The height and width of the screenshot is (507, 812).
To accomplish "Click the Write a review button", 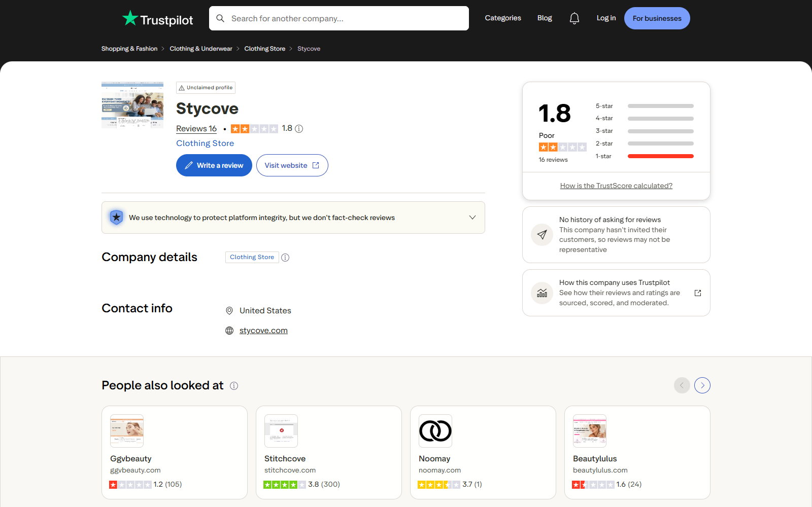I will (x=214, y=165).
